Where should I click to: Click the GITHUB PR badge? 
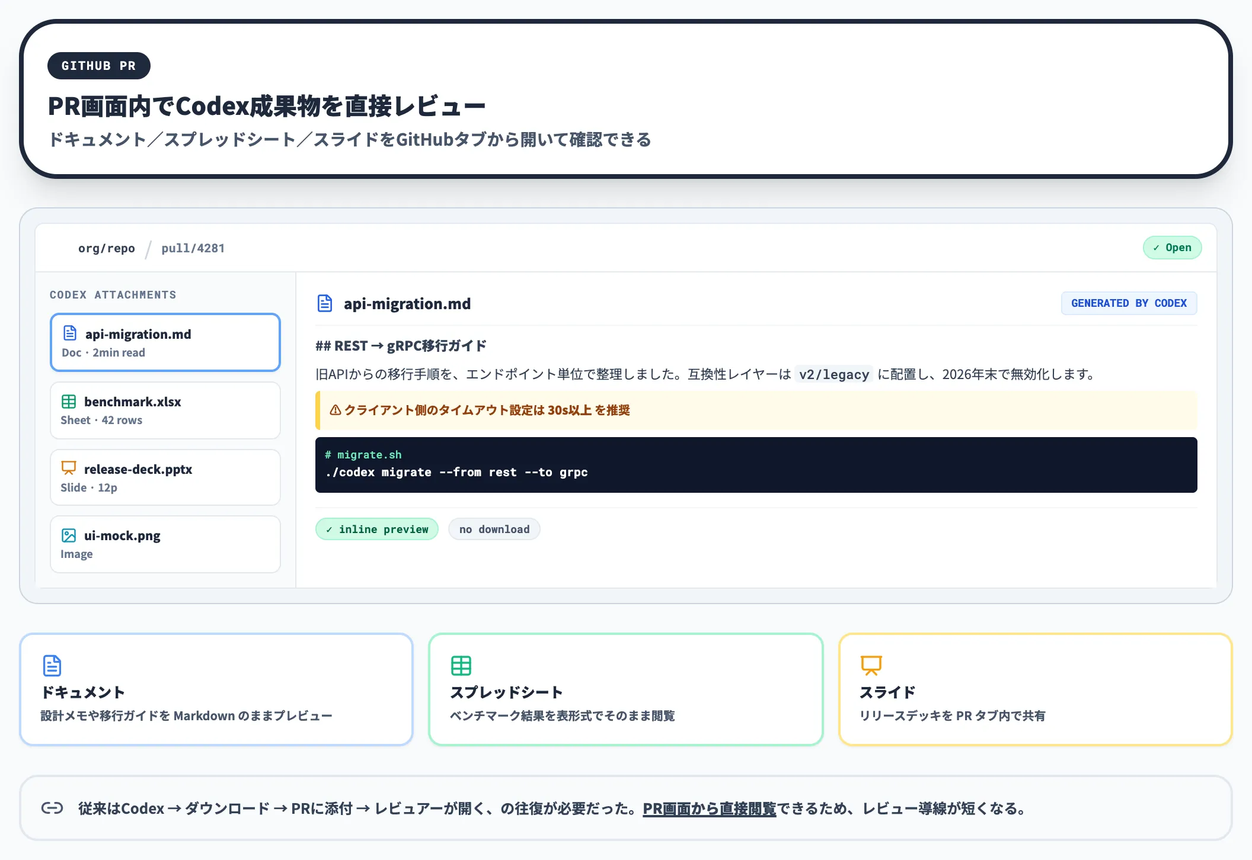pyautogui.click(x=98, y=66)
